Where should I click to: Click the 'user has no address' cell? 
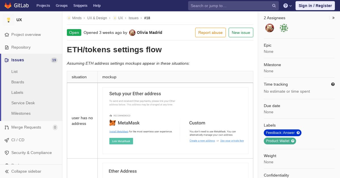pos(82,121)
